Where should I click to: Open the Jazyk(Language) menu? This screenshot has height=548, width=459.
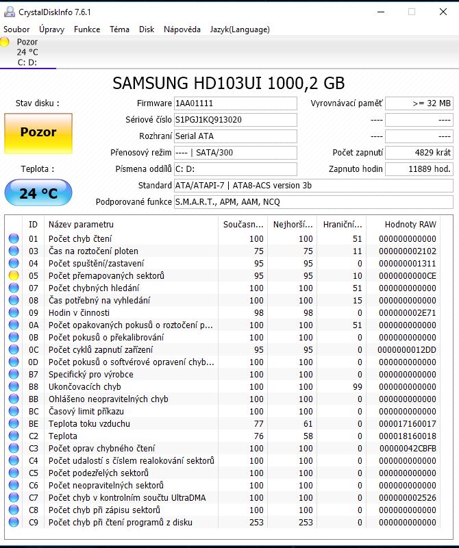(x=240, y=29)
